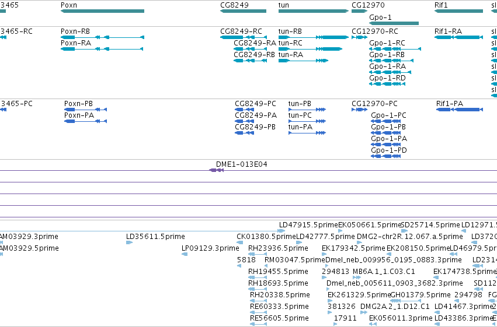The height and width of the screenshot is (327, 497).
Task: Pick the CG8249-RA transcript label
Action: pos(255,43)
